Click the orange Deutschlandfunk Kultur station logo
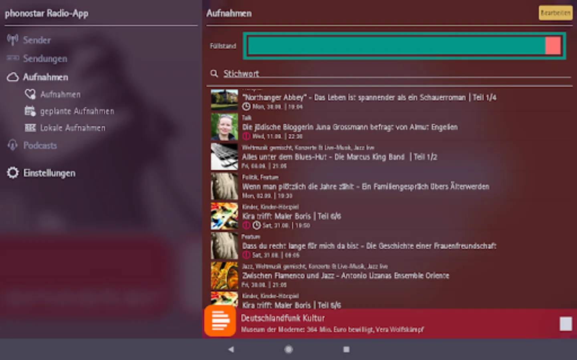 point(220,321)
